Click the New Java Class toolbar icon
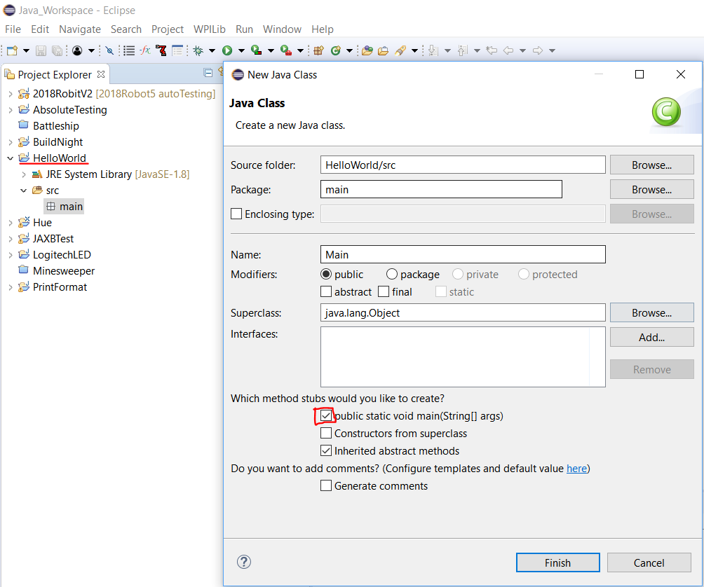 335,50
